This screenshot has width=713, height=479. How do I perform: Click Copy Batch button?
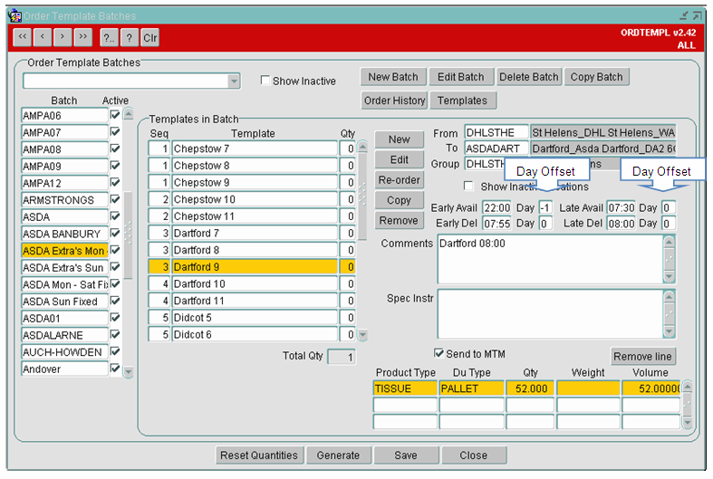pos(597,77)
